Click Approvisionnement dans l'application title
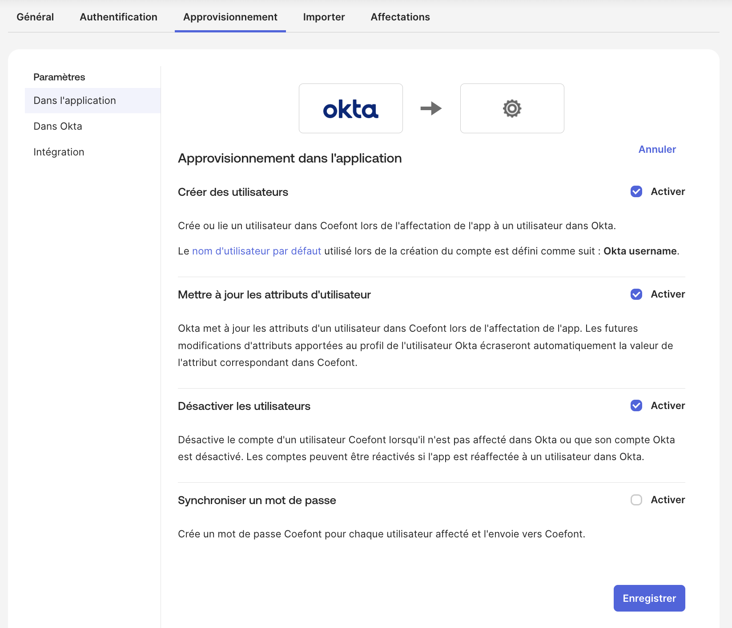This screenshot has width=732, height=628. 290,158
